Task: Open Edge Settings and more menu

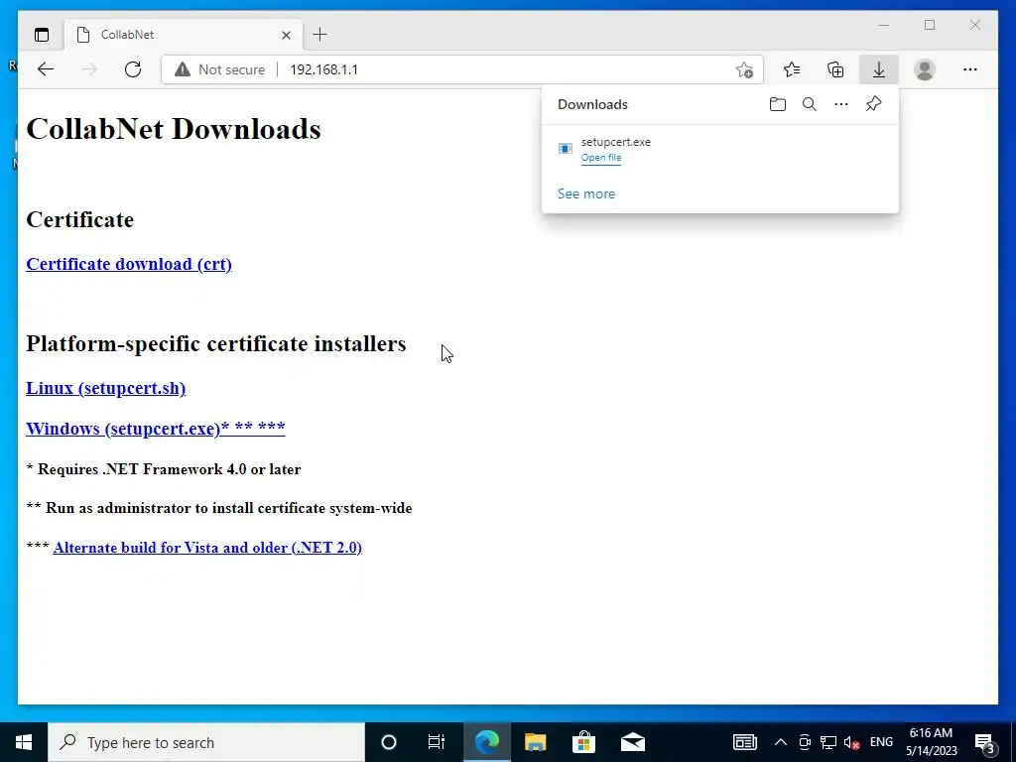Action: click(970, 69)
